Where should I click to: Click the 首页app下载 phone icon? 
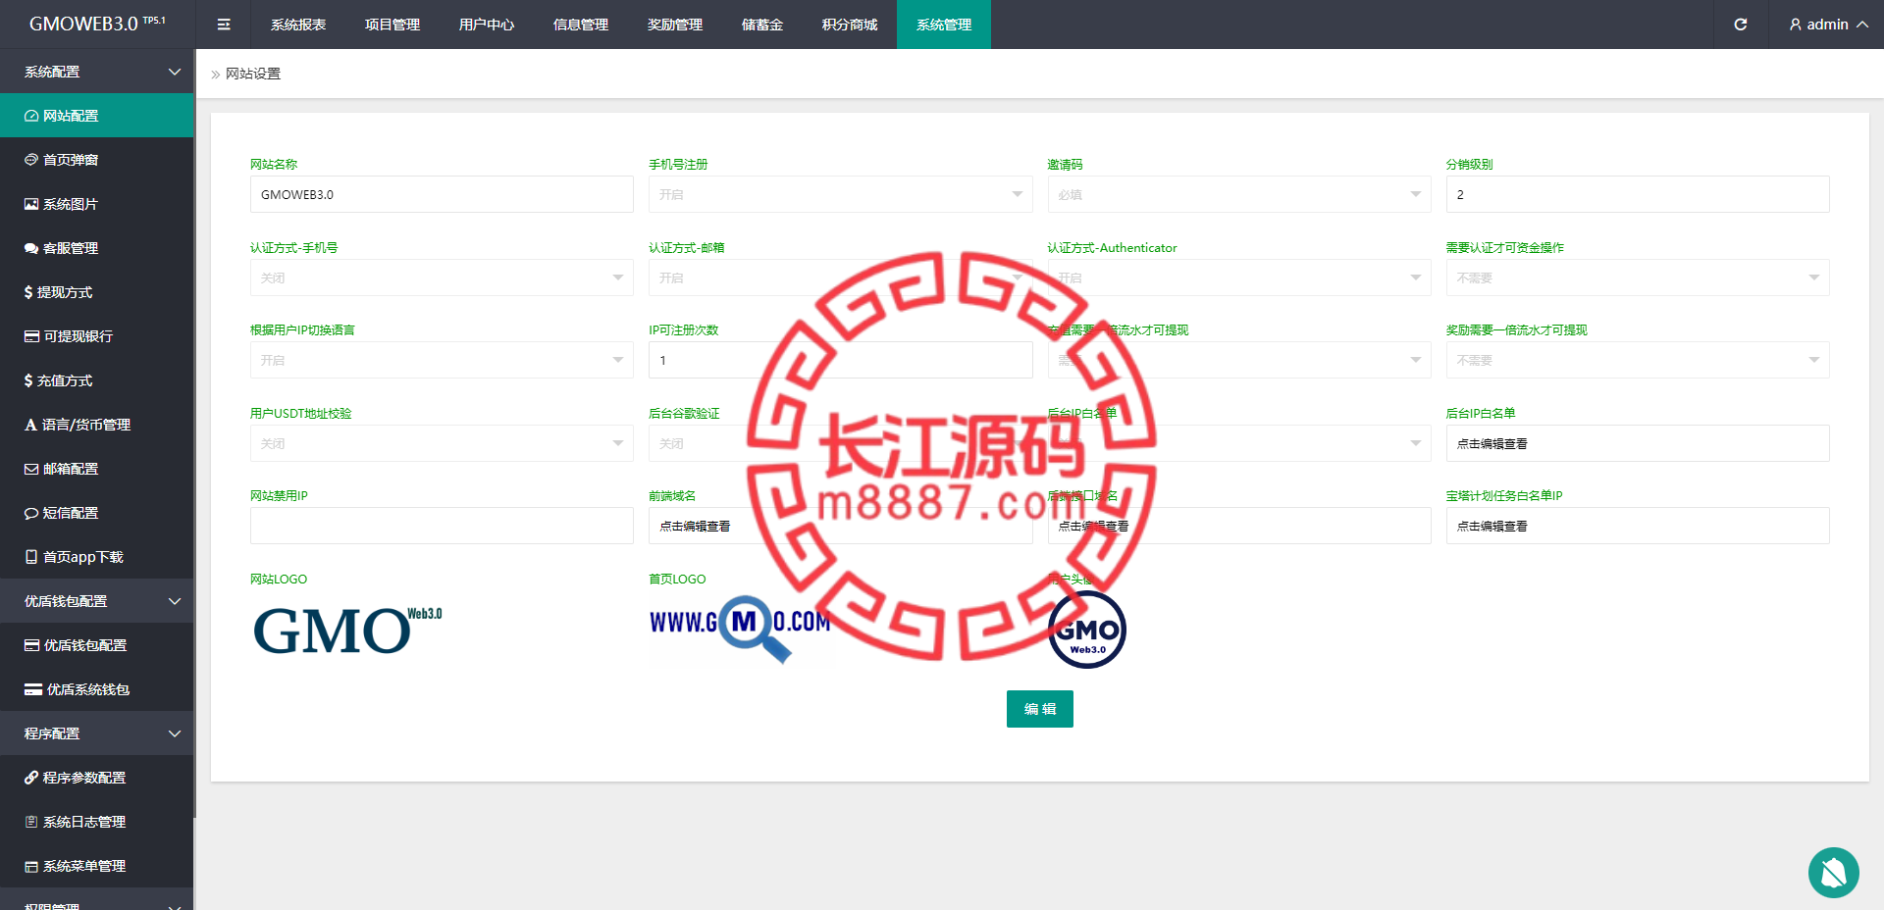click(31, 557)
